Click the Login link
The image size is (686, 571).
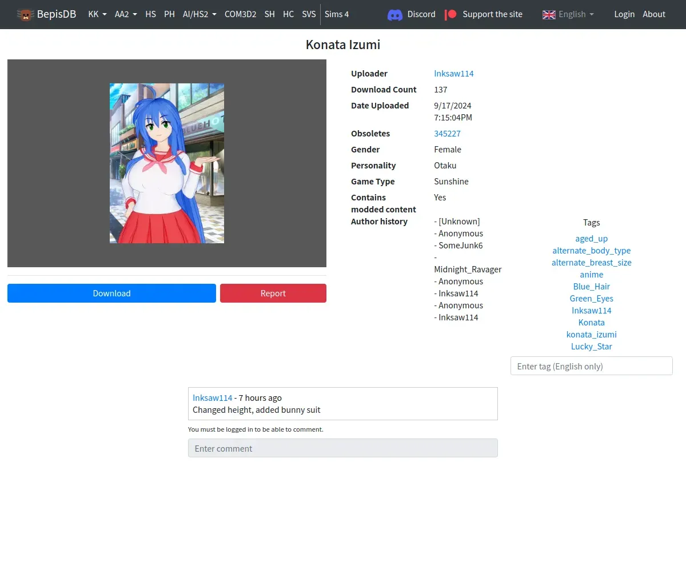coord(624,14)
